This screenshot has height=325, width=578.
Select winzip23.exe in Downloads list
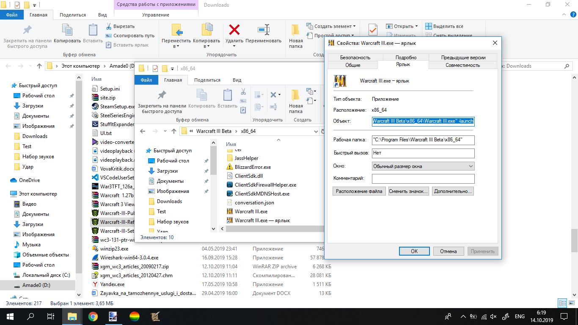110,249
